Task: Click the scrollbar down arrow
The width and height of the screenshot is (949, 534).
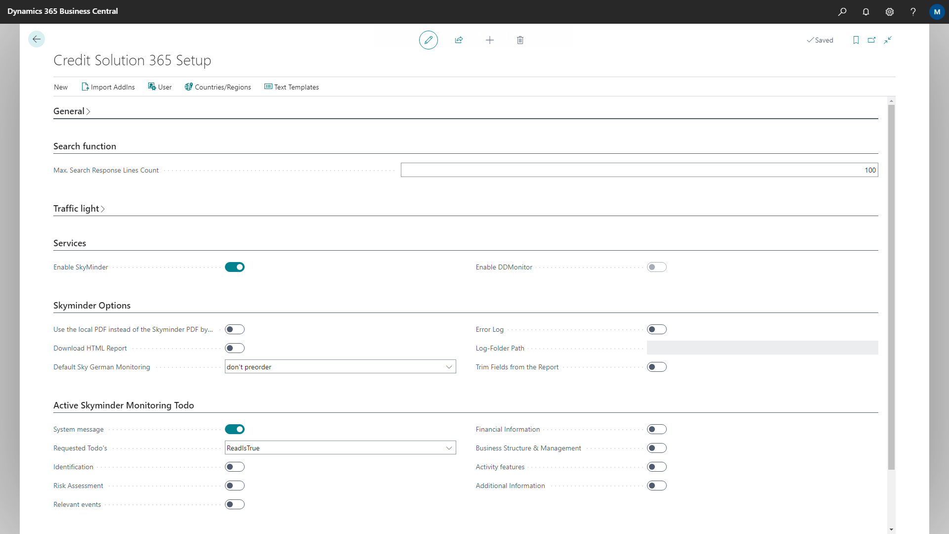Action: point(891,530)
